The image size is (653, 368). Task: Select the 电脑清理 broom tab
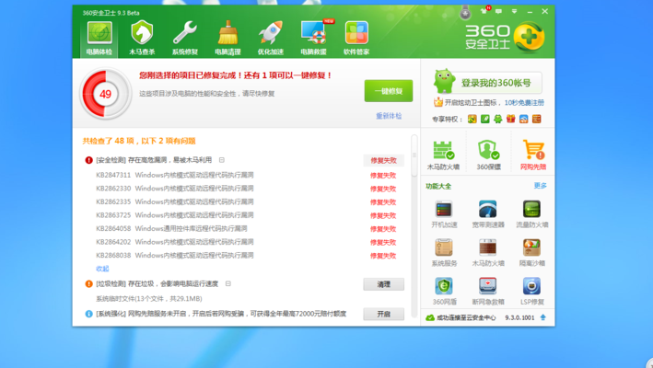(227, 39)
